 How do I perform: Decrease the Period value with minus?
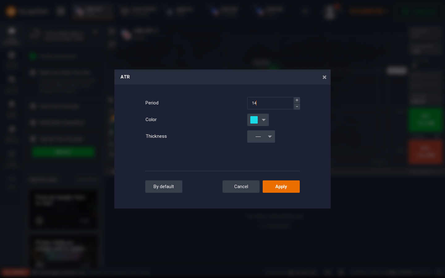coord(297,107)
